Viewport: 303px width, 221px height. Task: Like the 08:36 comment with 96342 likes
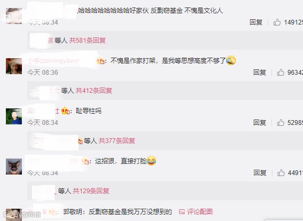(x=281, y=73)
